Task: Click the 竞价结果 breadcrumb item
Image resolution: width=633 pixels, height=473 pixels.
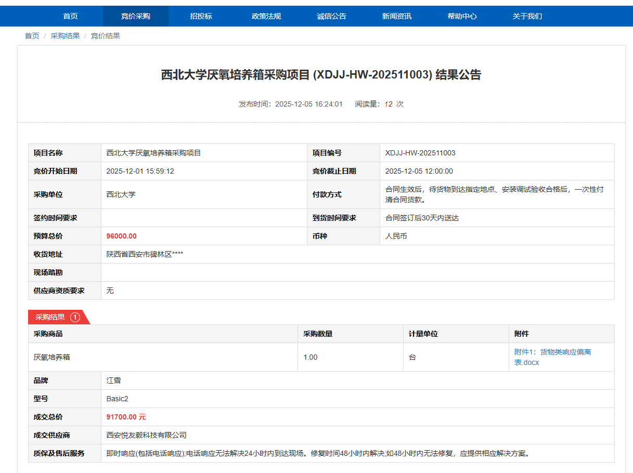Action: click(106, 36)
